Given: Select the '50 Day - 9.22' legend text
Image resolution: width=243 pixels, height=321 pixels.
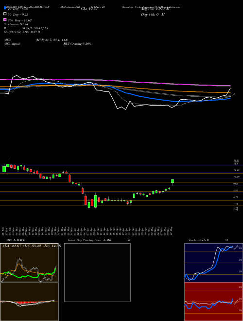Looking at the screenshot, I should pos(18,15).
